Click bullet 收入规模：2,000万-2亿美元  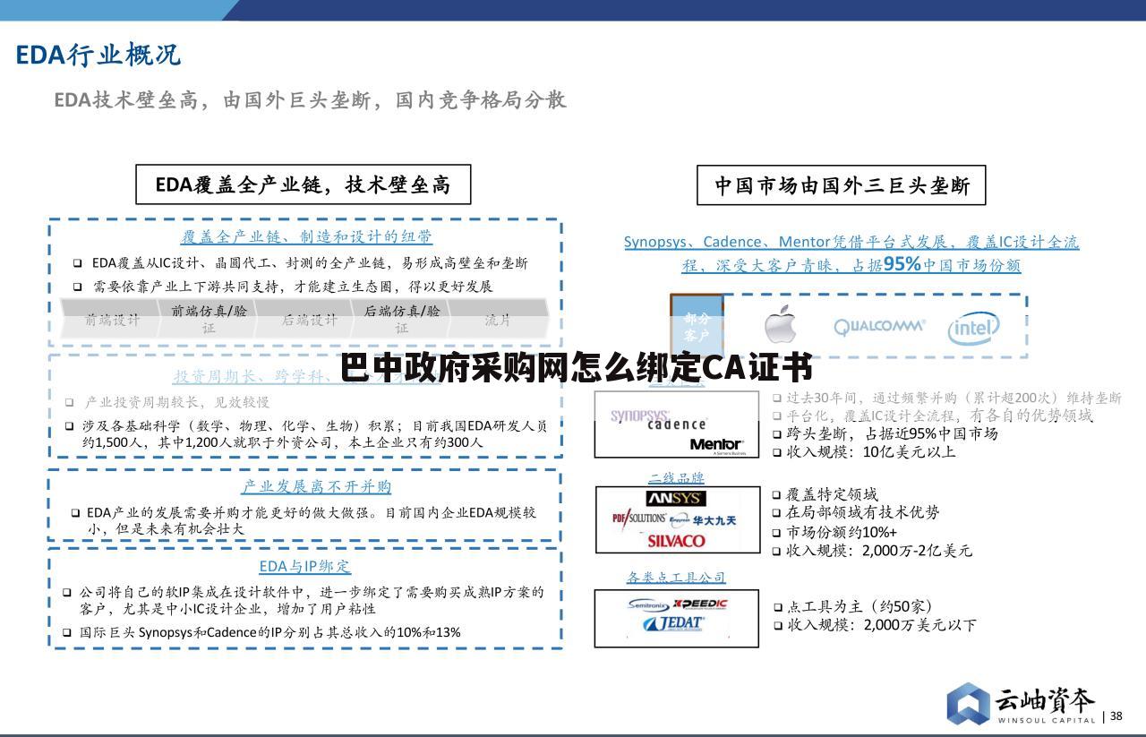[872, 551]
